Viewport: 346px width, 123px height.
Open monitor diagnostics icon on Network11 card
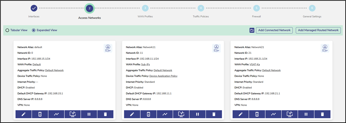pos(181,114)
